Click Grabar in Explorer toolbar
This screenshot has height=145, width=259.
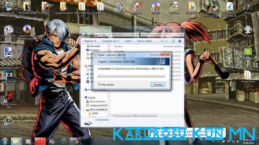128,41
